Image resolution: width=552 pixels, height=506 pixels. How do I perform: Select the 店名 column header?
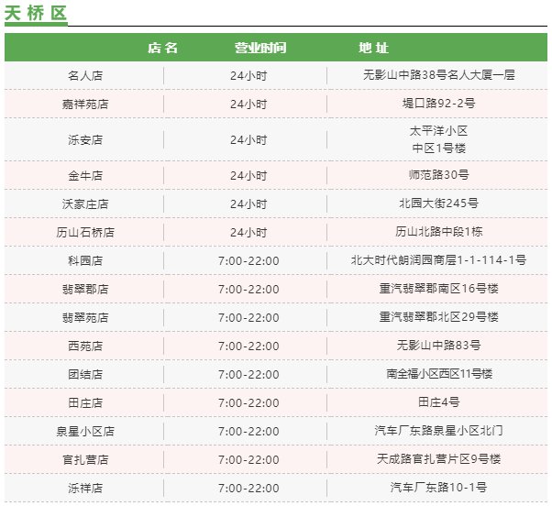click(162, 48)
